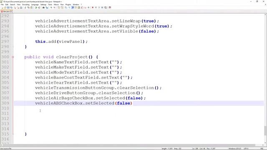Viewport: 267px width, 150px height.
Task: Toggle synchronized vertical scrolling icon
Action: pos(58,7)
